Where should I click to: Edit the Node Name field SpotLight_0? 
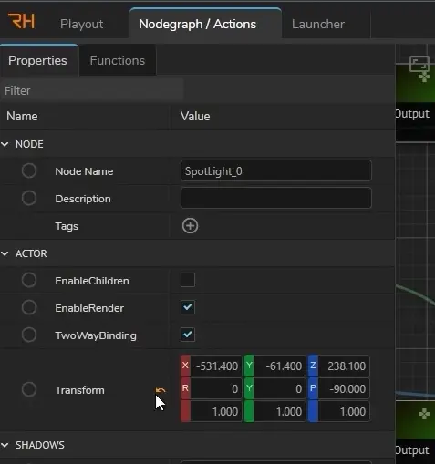click(x=276, y=170)
